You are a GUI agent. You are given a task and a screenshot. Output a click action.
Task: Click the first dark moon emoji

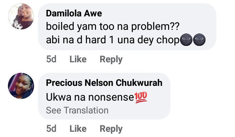pyautogui.click(x=186, y=41)
